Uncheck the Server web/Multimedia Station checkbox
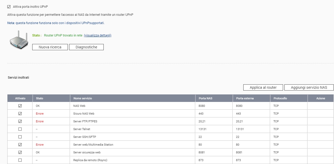334x164 pixels. [20, 145]
